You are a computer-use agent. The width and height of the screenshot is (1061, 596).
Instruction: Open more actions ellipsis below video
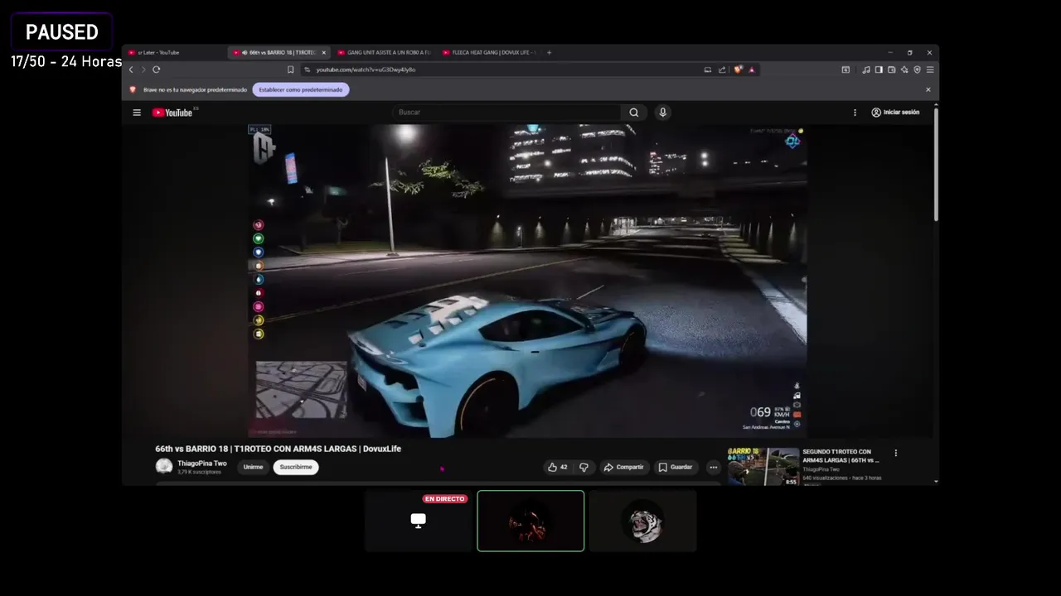[713, 467]
